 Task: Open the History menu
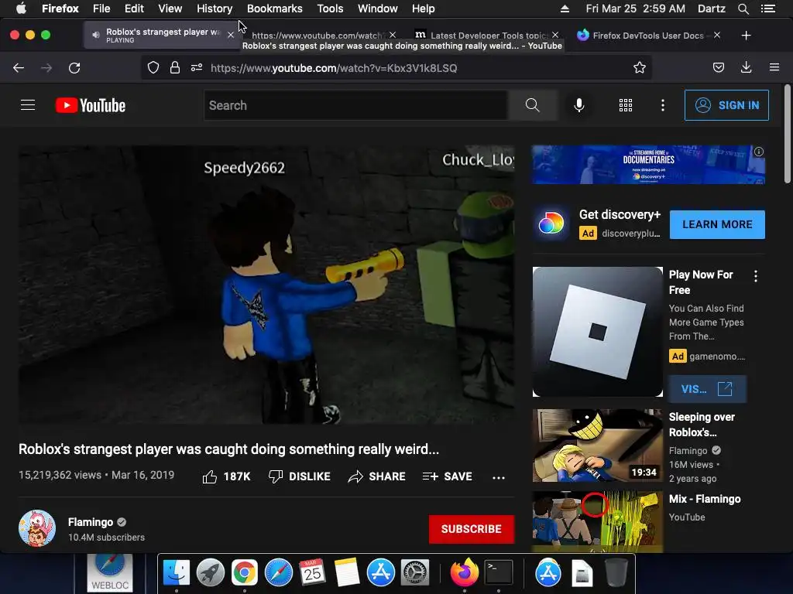[215, 9]
